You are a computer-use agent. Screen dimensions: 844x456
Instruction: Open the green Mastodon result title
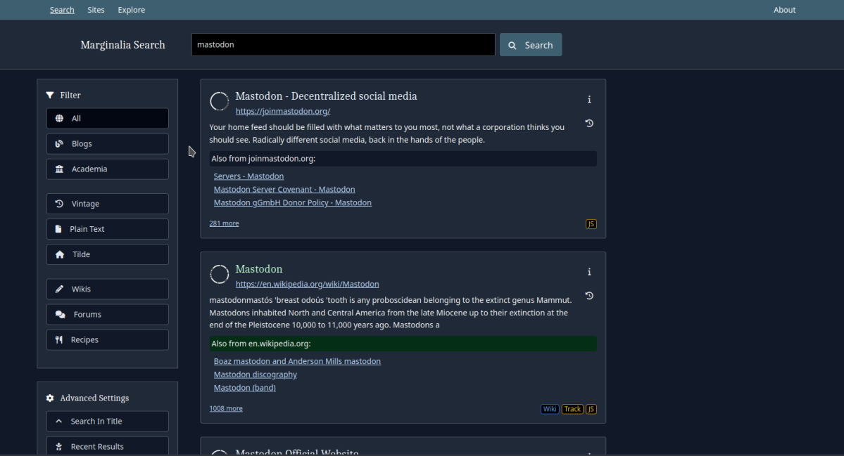[x=259, y=269]
